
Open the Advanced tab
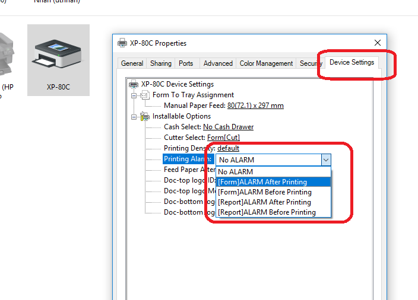pyautogui.click(x=218, y=63)
